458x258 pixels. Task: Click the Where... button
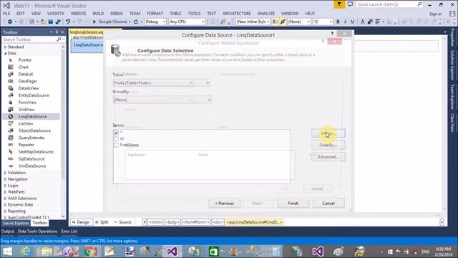[x=328, y=134]
